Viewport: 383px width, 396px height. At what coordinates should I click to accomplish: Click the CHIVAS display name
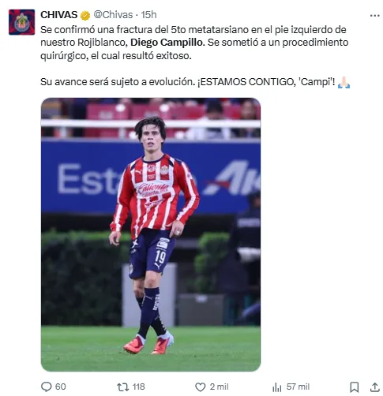click(x=58, y=15)
